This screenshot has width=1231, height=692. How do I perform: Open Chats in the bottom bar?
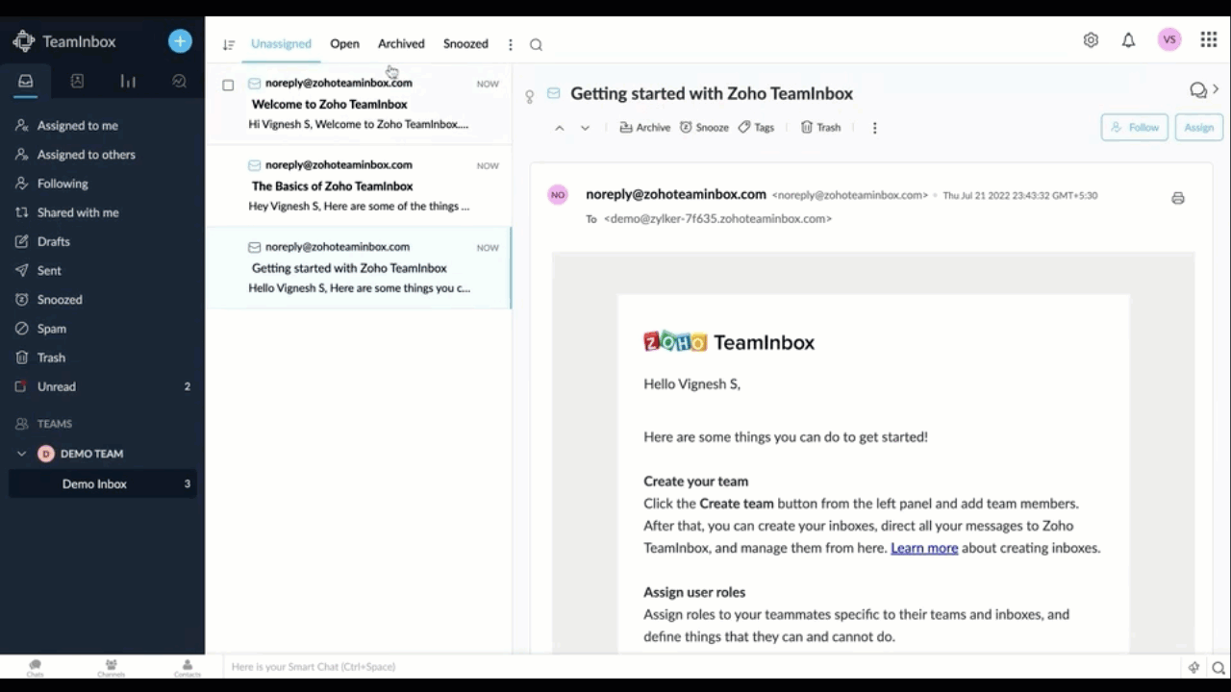click(x=35, y=667)
